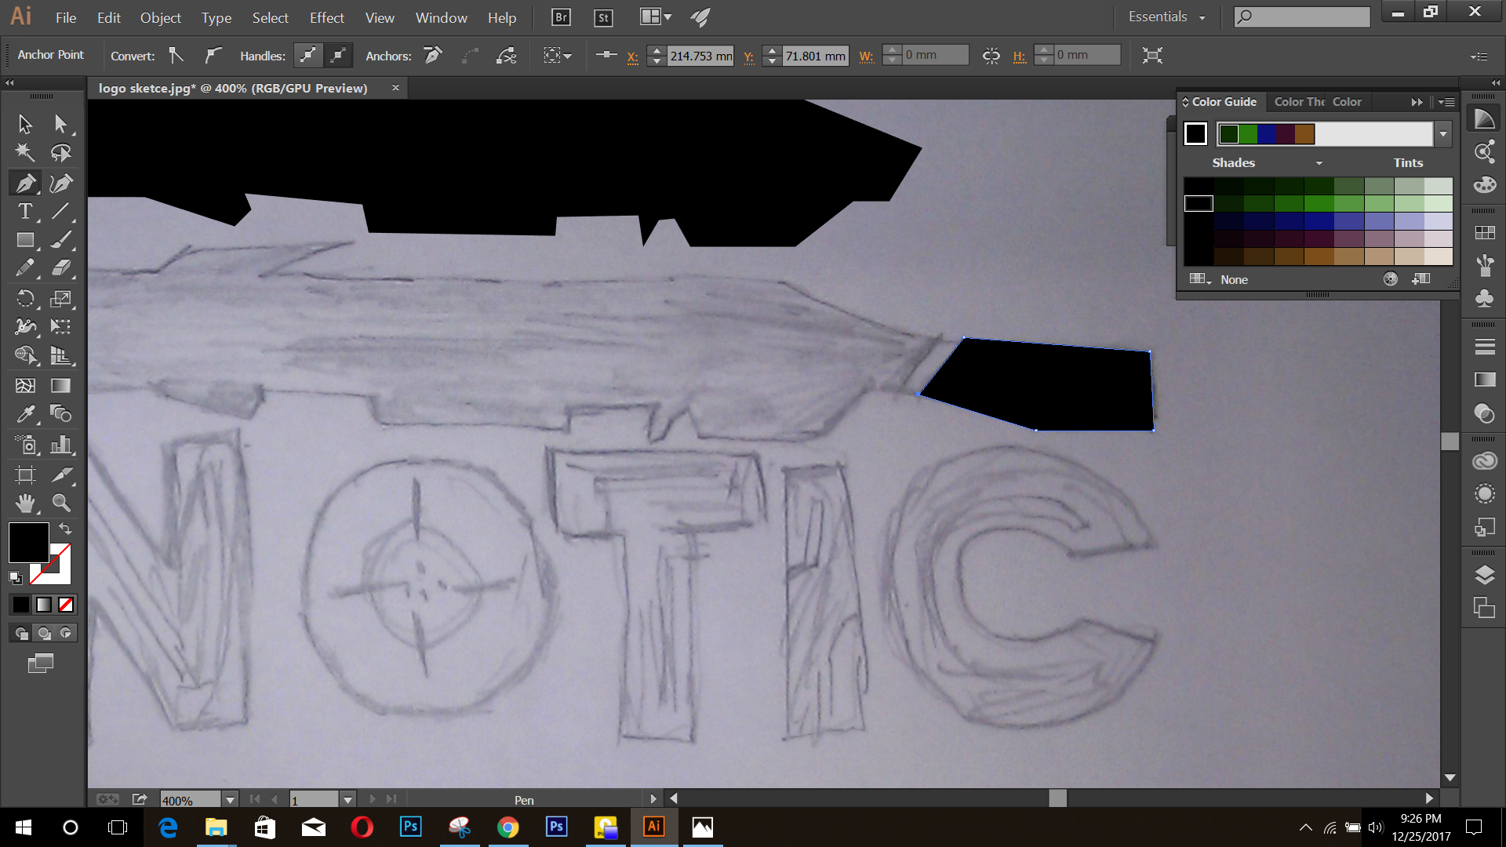1506x847 pixels.
Task: Expand the Shades view options arrow
Action: coord(1319,163)
